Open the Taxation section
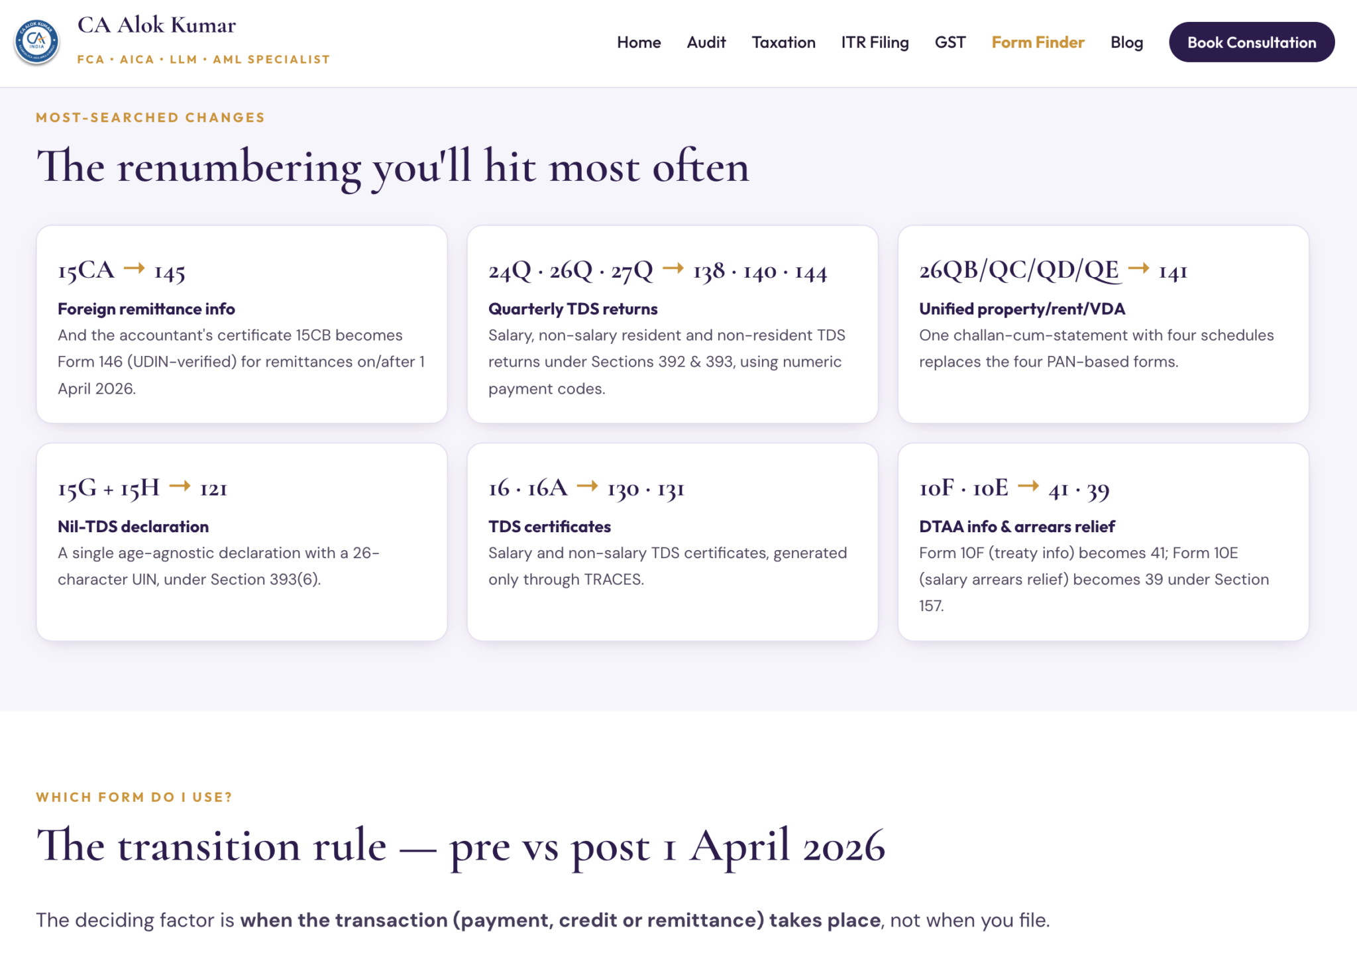This screenshot has width=1357, height=955. tap(784, 42)
